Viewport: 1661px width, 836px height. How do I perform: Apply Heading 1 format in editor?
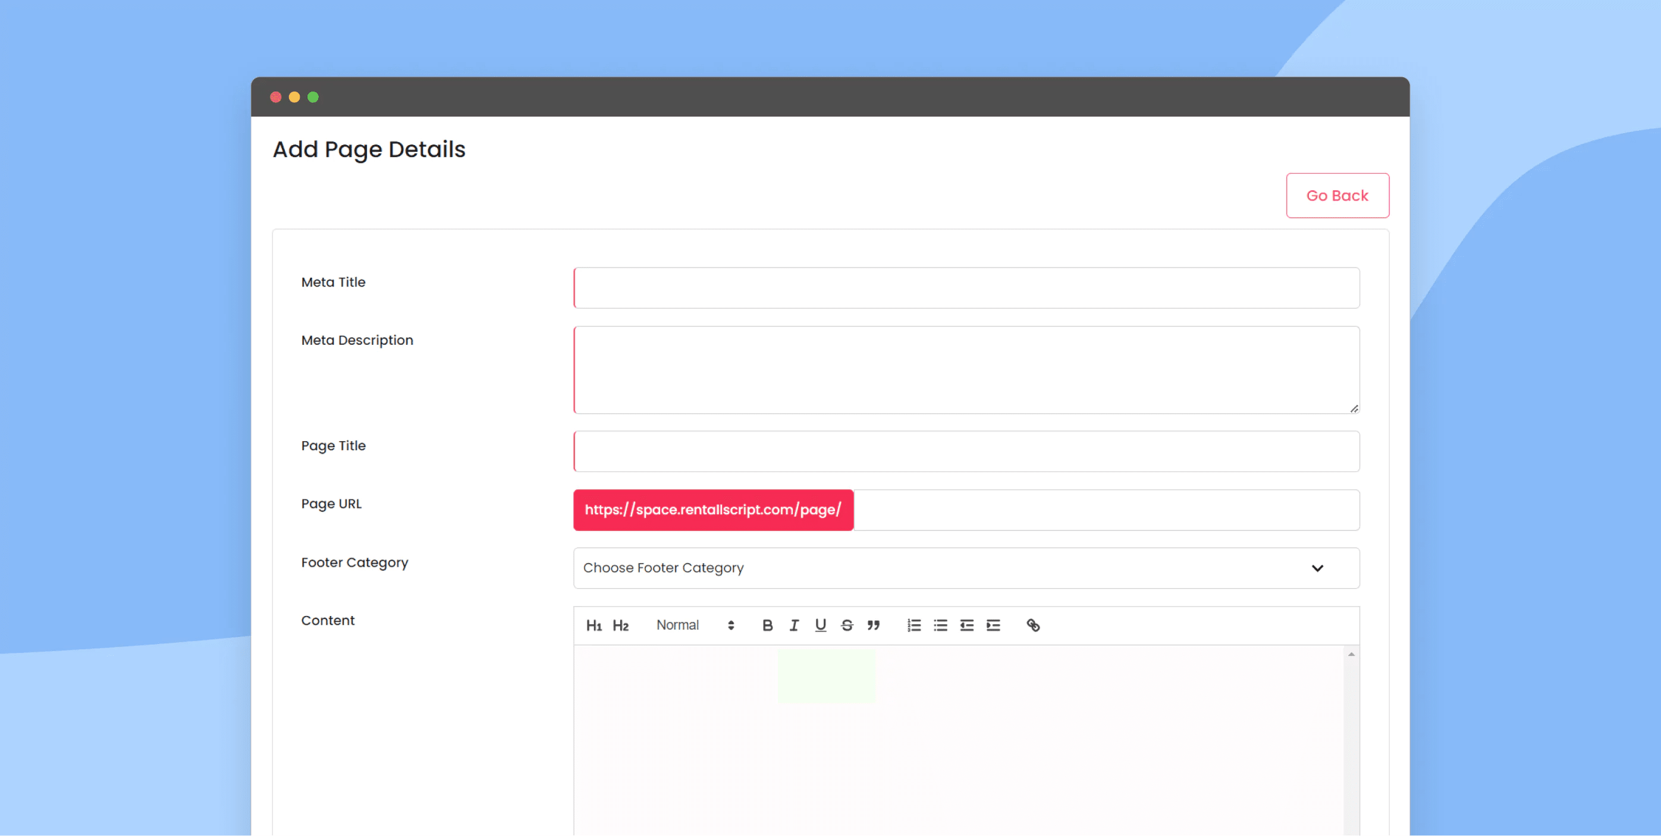point(594,626)
